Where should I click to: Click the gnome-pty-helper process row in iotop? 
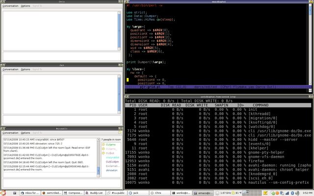coord(218,152)
